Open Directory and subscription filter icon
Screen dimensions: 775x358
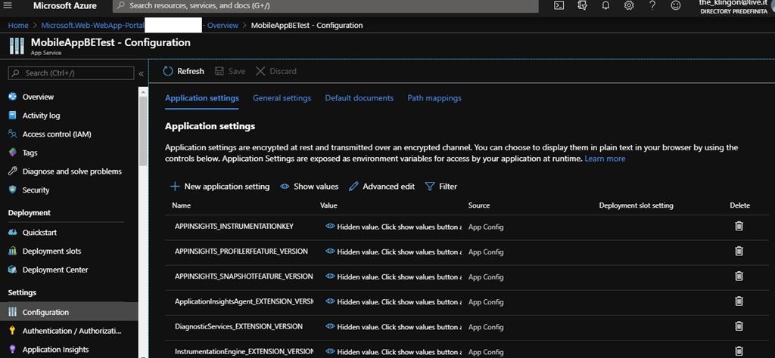click(x=582, y=5)
